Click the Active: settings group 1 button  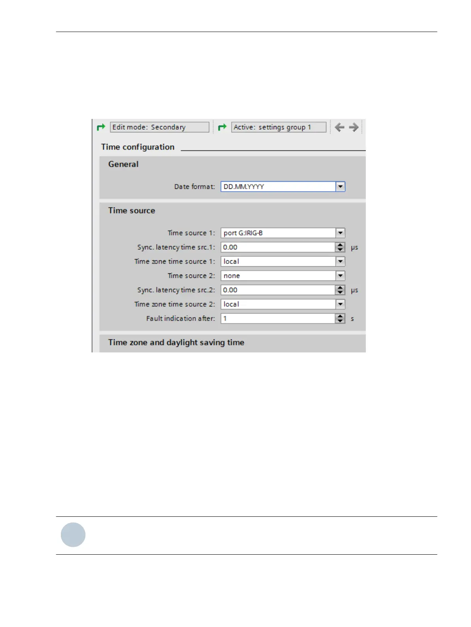279,127
